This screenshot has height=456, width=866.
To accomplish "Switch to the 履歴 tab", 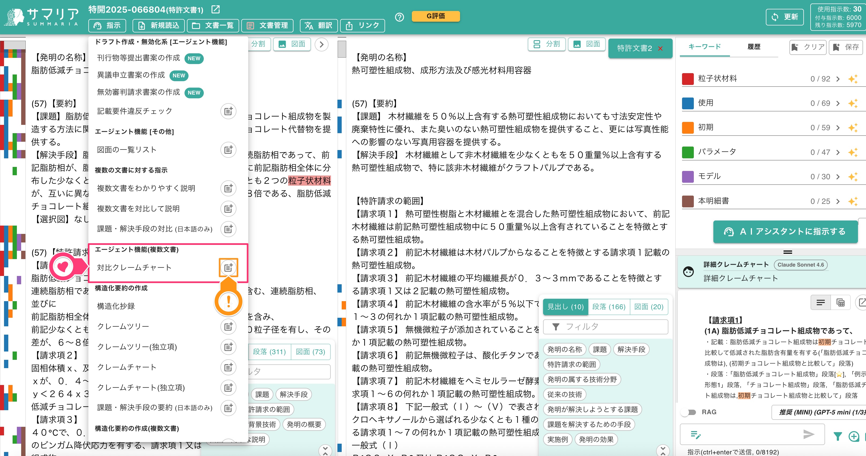I will point(754,47).
